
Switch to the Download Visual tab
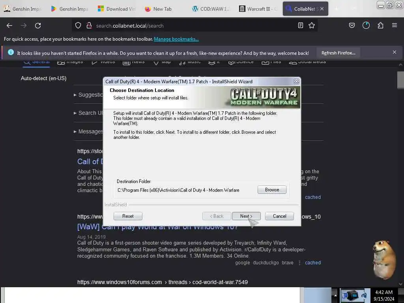point(116,9)
